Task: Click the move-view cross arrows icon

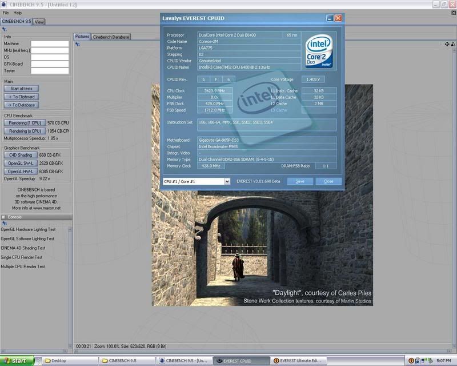Action: 447,44
